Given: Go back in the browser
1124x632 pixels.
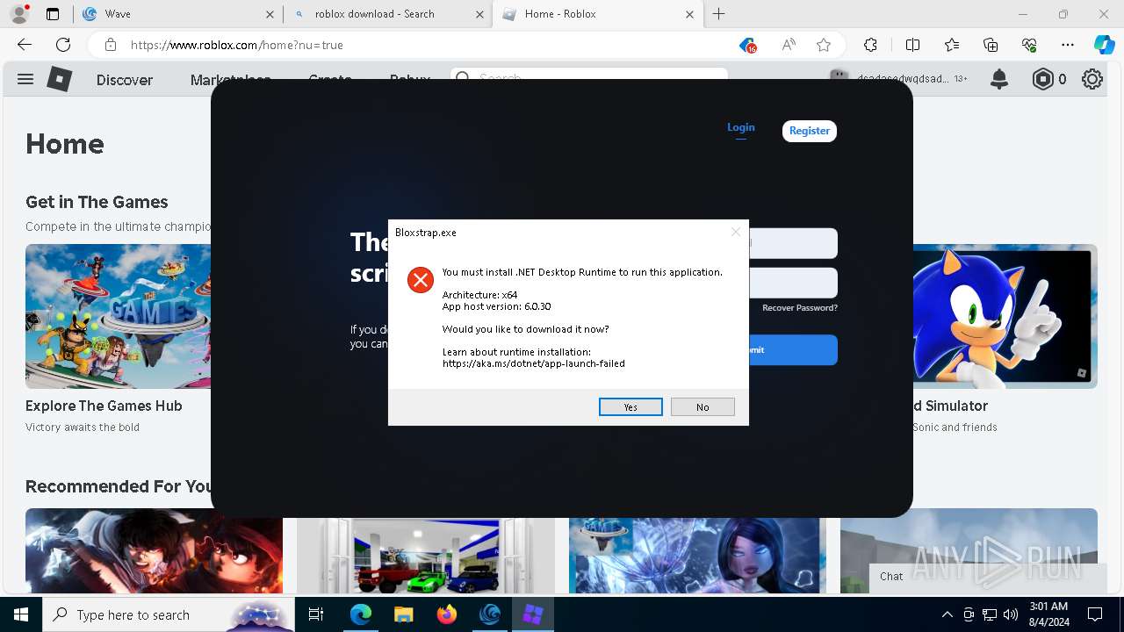Looking at the screenshot, I should click(x=25, y=45).
